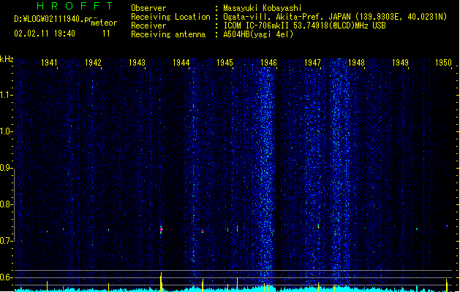
Task: Select the observer name Masayuki Kobayashi
Action: pyautogui.click(x=263, y=8)
